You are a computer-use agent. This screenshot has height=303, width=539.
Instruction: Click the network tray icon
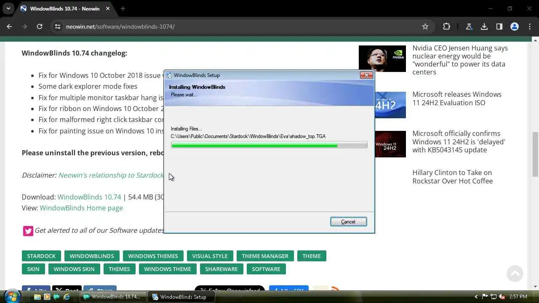(494, 297)
